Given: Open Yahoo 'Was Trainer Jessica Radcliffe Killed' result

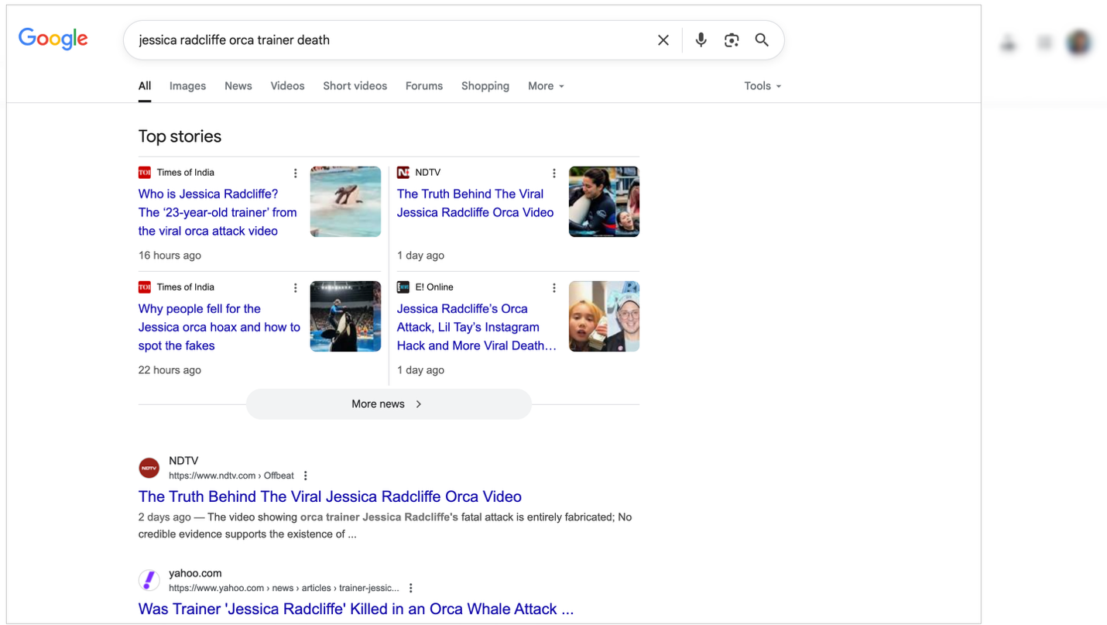Looking at the screenshot, I should pyautogui.click(x=356, y=609).
